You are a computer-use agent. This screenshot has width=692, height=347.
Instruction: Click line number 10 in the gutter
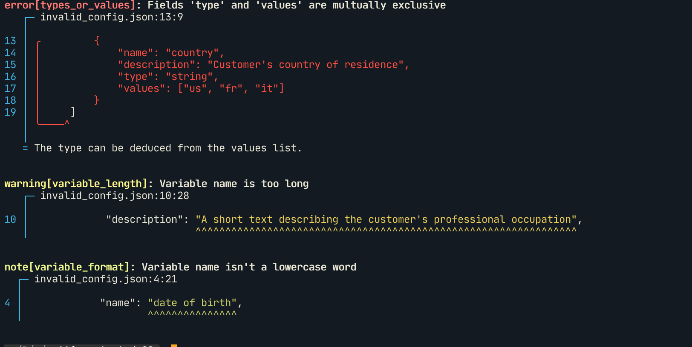coord(10,219)
